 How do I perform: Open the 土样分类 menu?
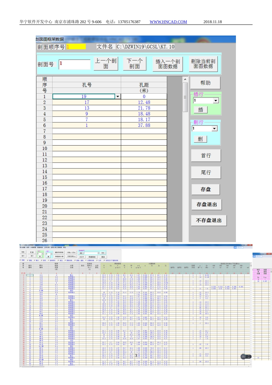pos(47,247)
